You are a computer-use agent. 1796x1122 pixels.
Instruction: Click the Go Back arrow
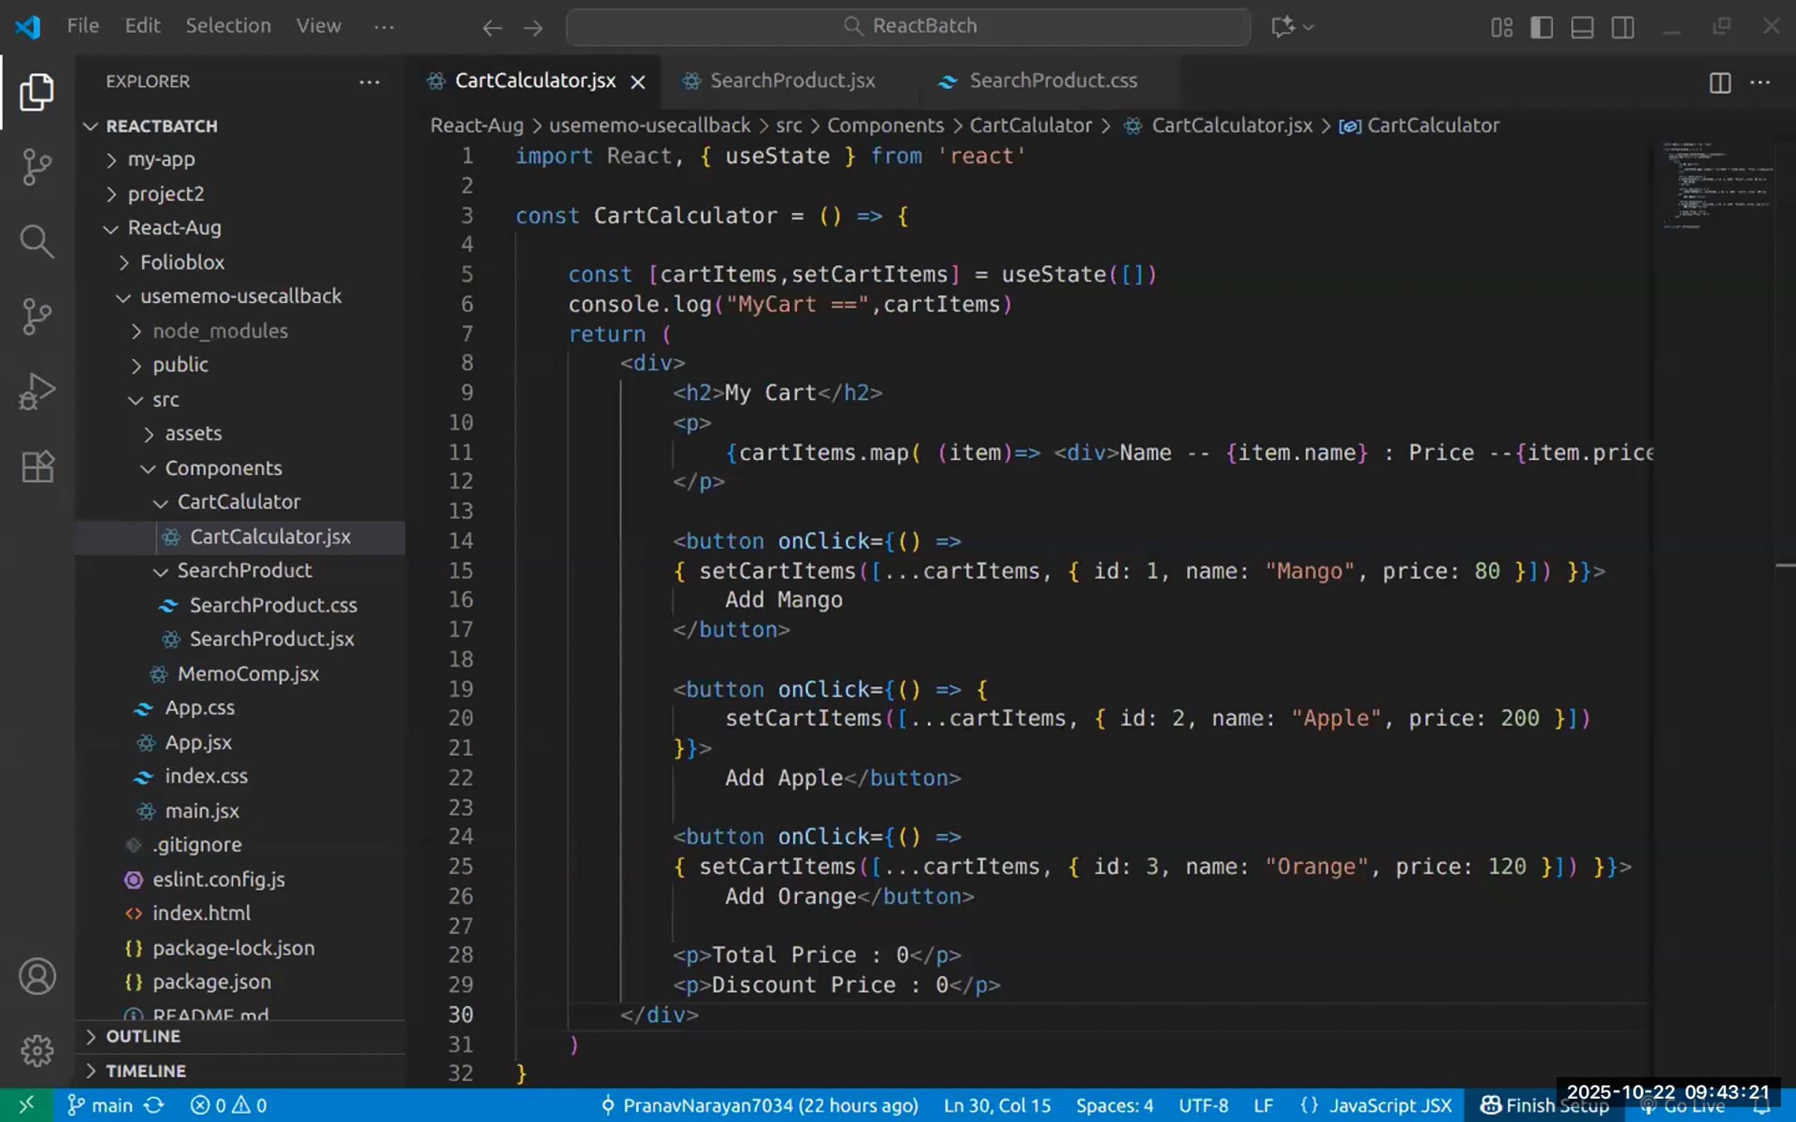(x=492, y=28)
